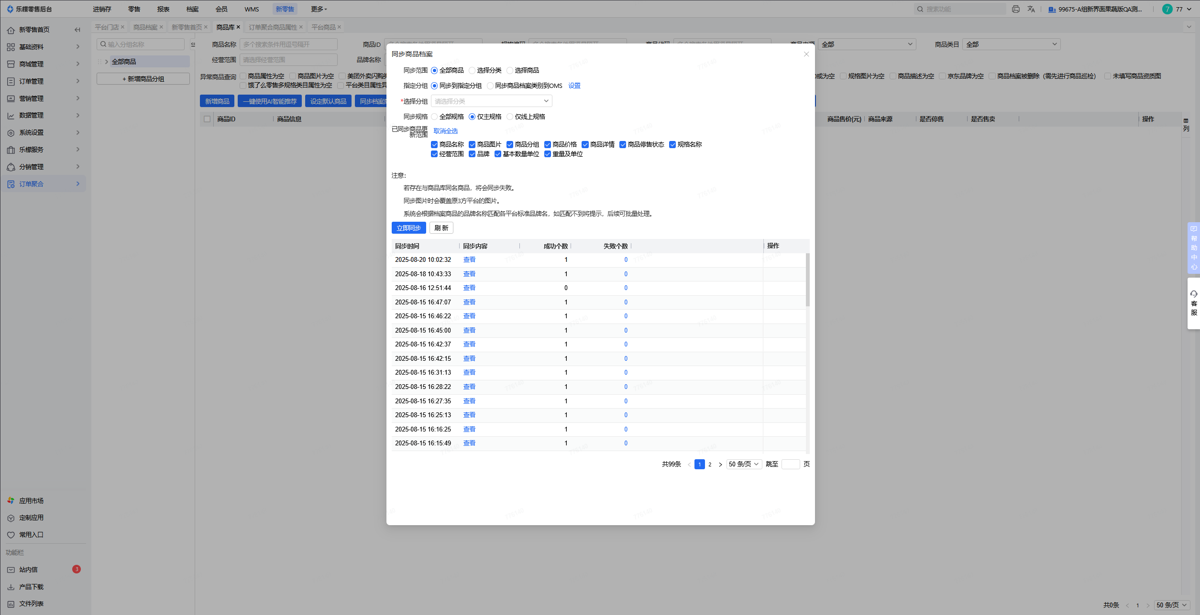The height and width of the screenshot is (615, 1200).
Task: Expand 基础资料 sidebar chevron
Action: click(x=77, y=47)
